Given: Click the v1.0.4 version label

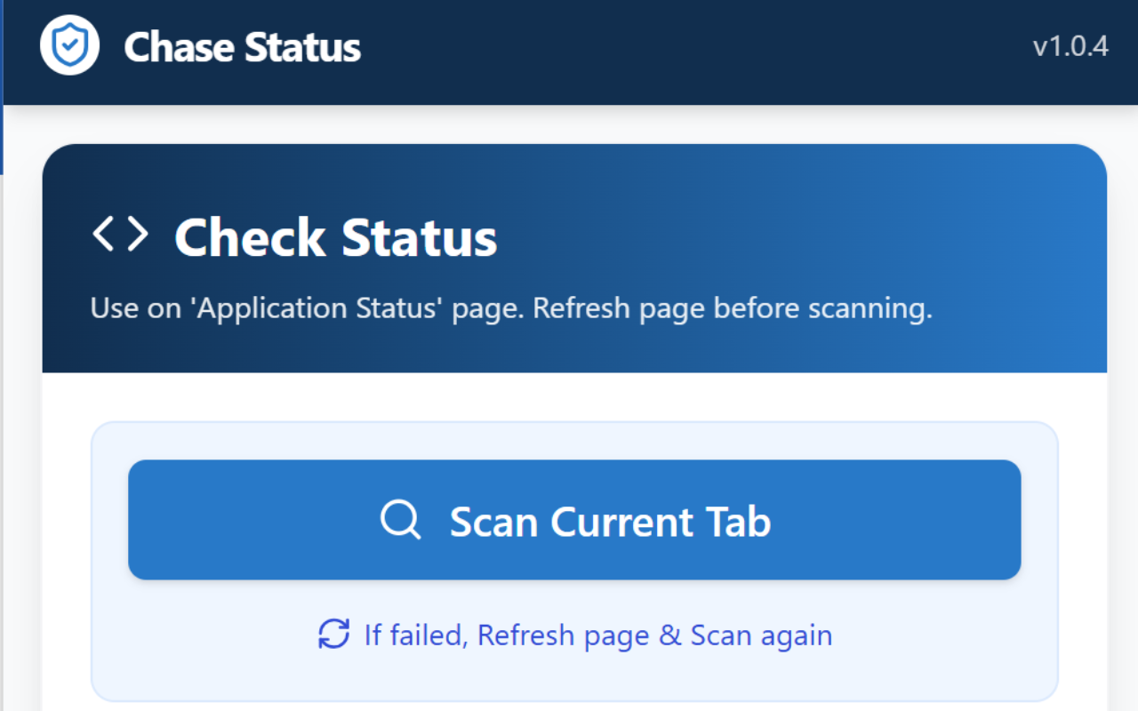Looking at the screenshot, I should [1070, 46].
